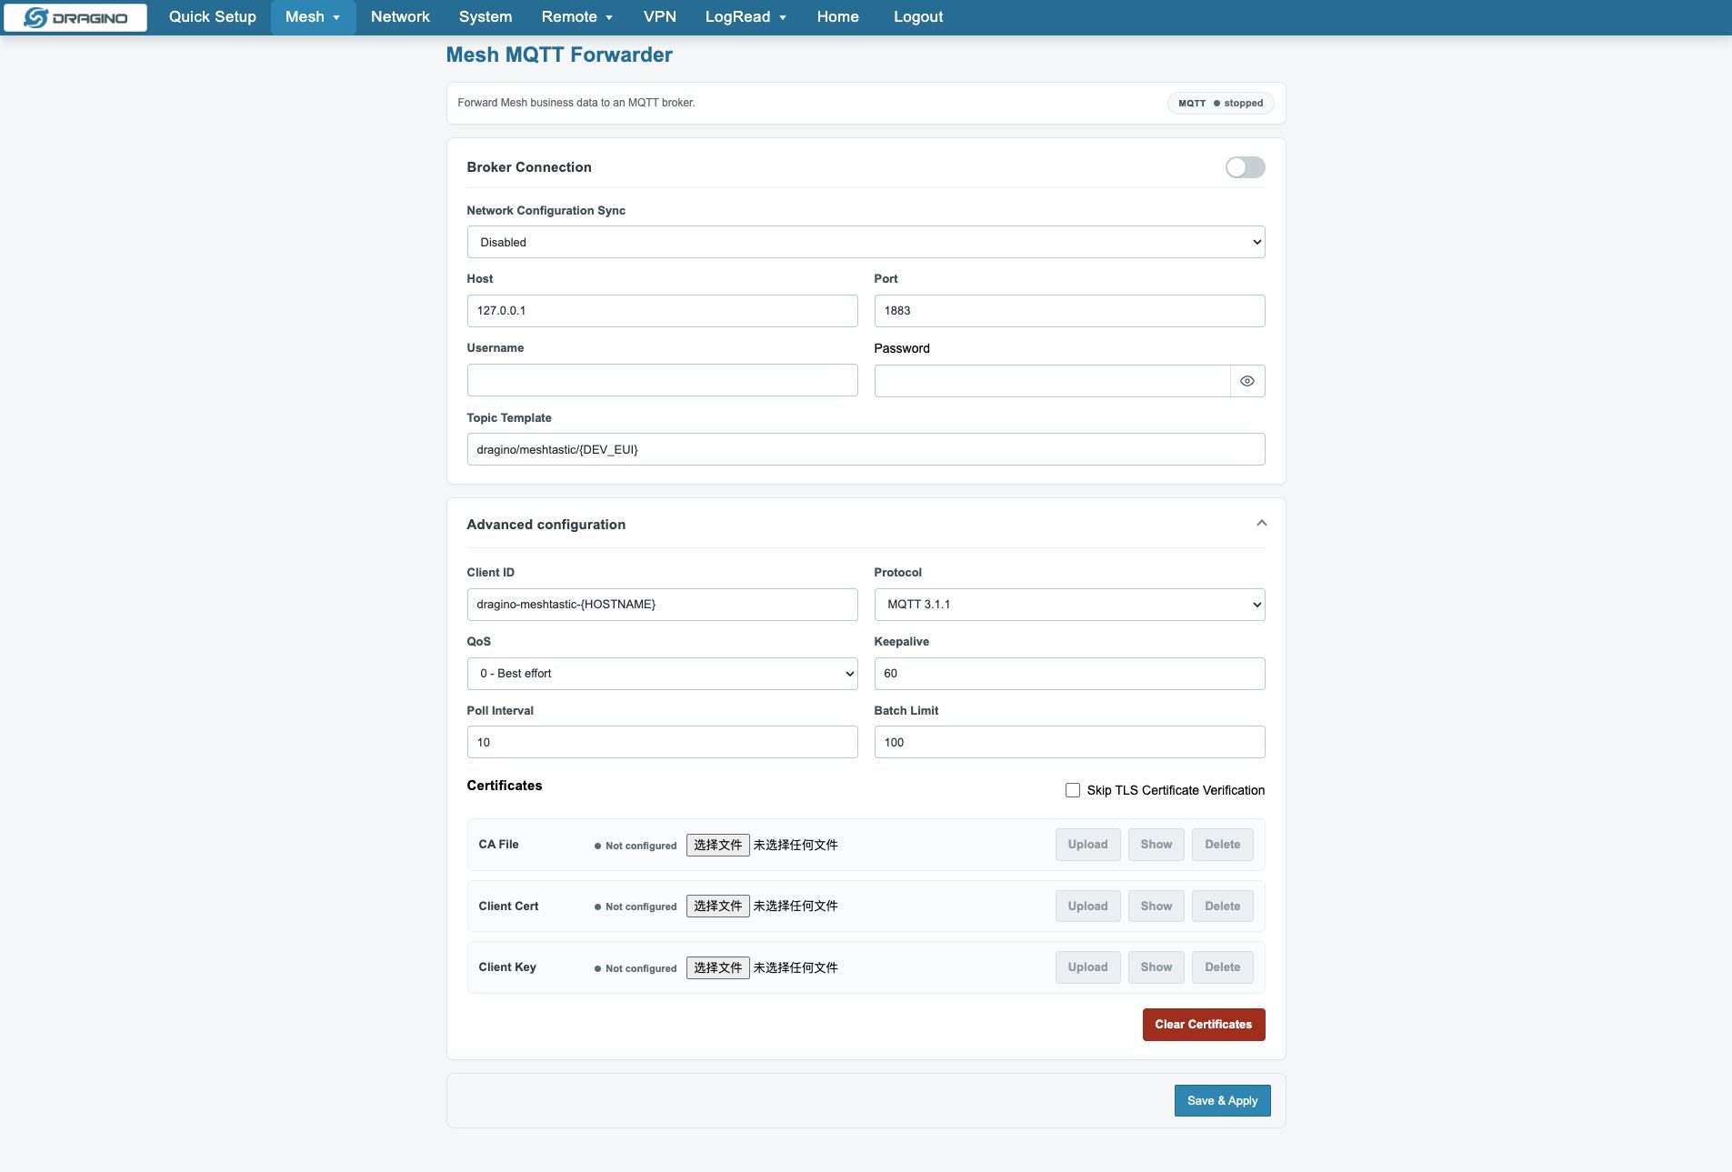
Task: Toggle the Broker Connection switch
Action: tap(1245, 167)
